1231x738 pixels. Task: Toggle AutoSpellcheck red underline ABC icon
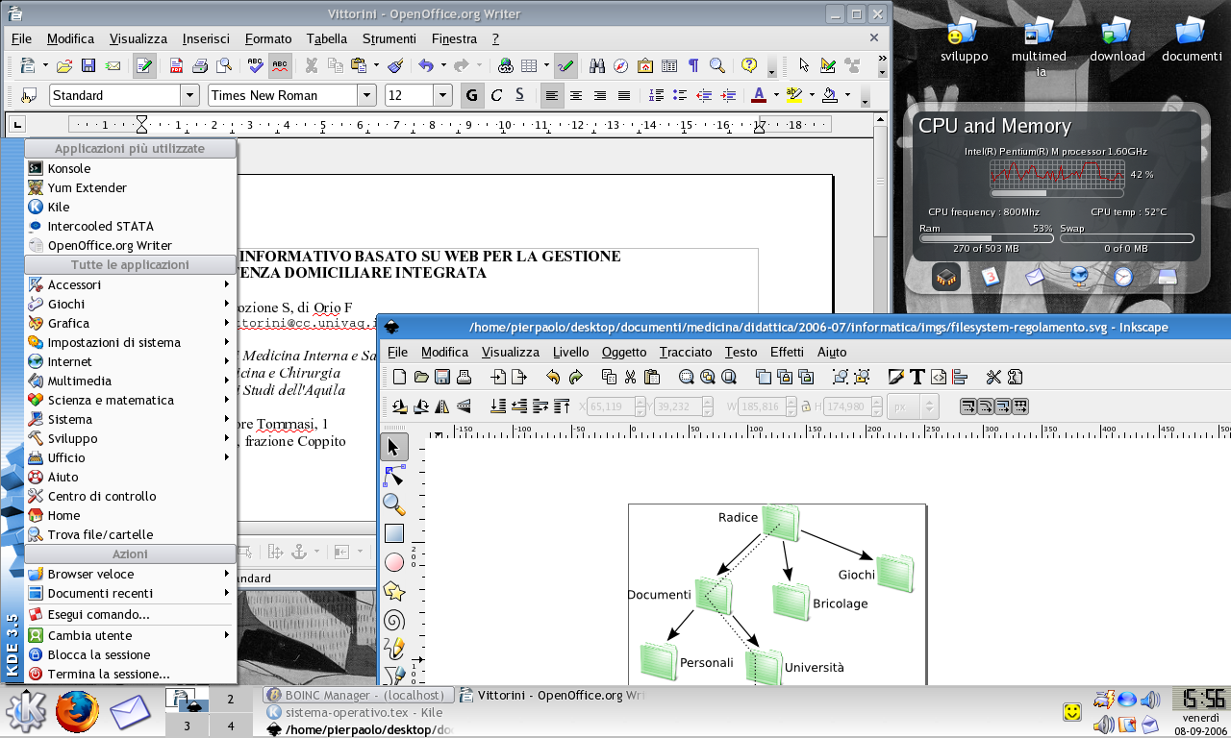[280, 66]
